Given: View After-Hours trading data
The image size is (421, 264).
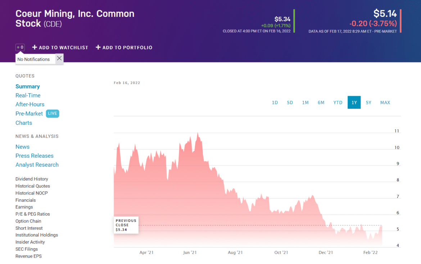Looking at the screenshot, I should (30, 104).
